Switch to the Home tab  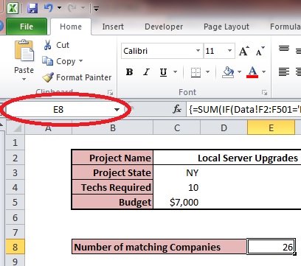pyautogui.click(x=71, y=27)
